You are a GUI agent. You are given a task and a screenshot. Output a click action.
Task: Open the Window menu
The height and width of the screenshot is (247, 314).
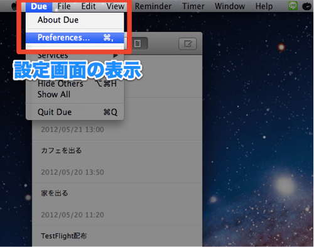click(230, 6)
